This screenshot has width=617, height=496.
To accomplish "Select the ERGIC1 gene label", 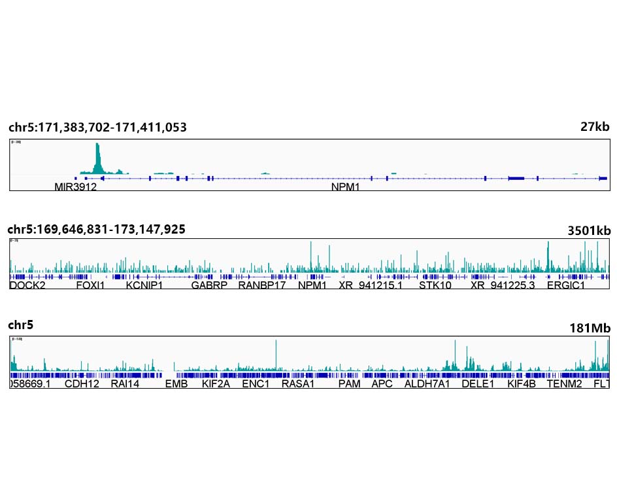I will click(x=566, y=285).
